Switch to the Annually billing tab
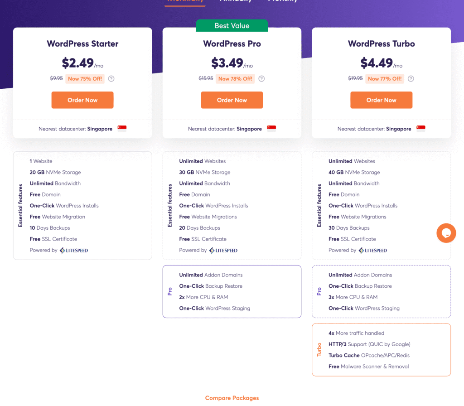This screenshot has width=464, height=406. tap(236, 1)
